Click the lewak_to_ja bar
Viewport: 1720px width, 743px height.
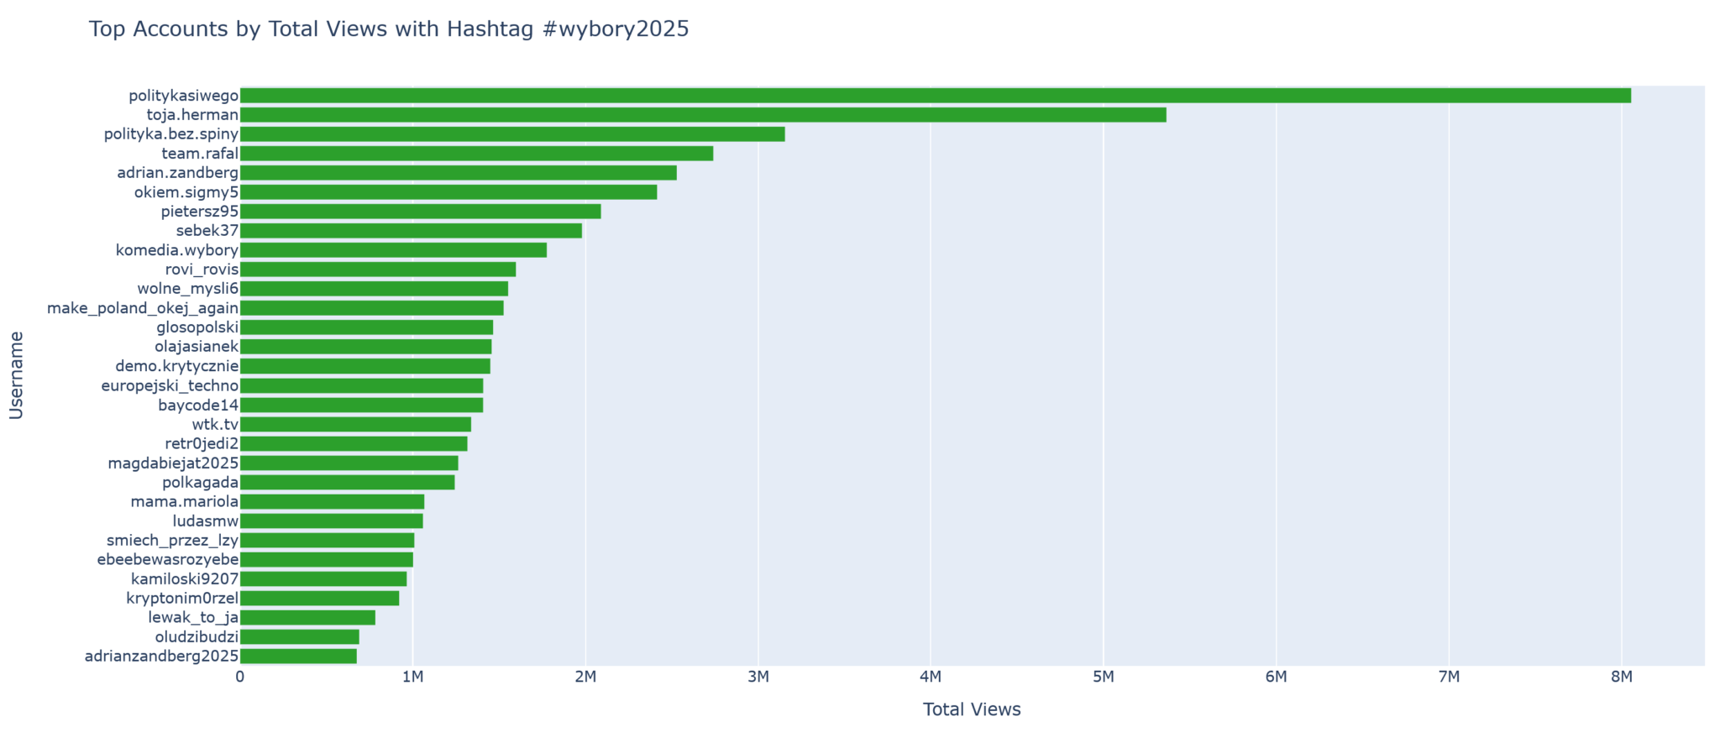(x=307, y=618)
